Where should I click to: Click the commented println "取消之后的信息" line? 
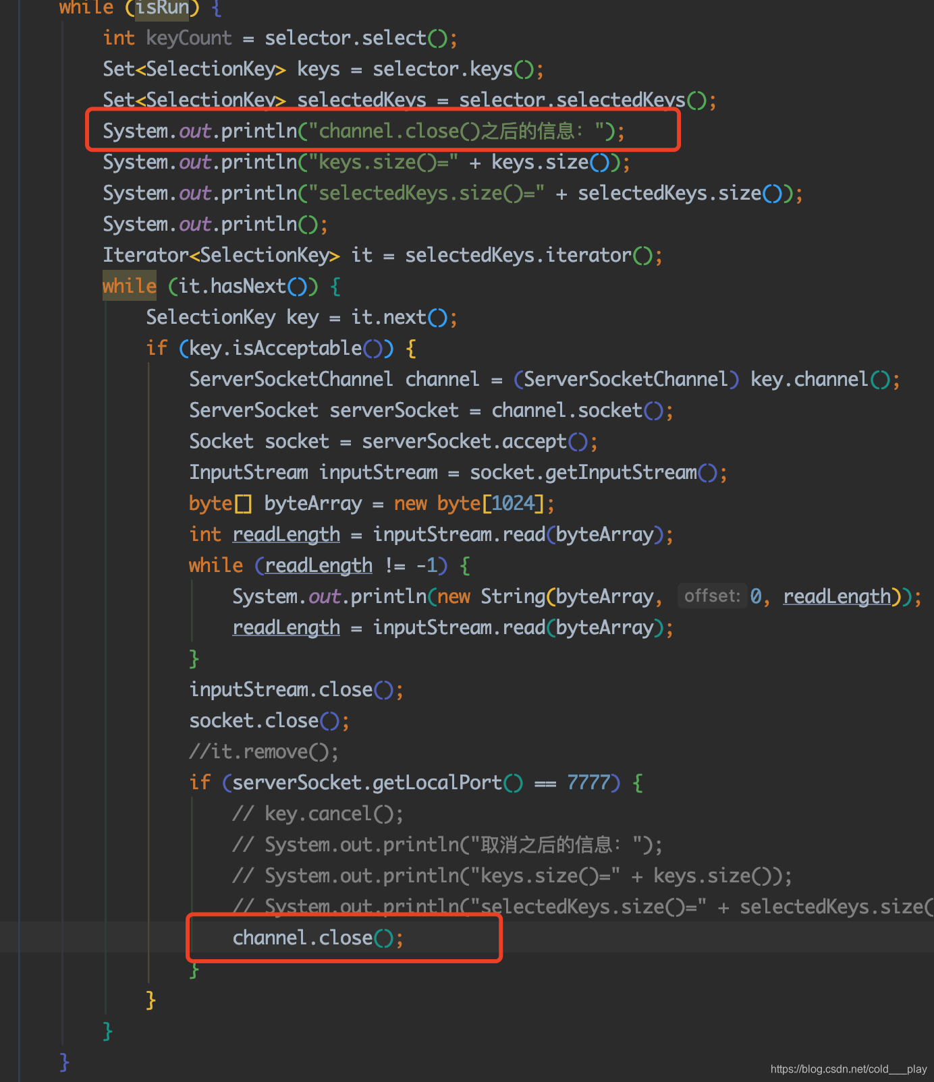[447, 845]
